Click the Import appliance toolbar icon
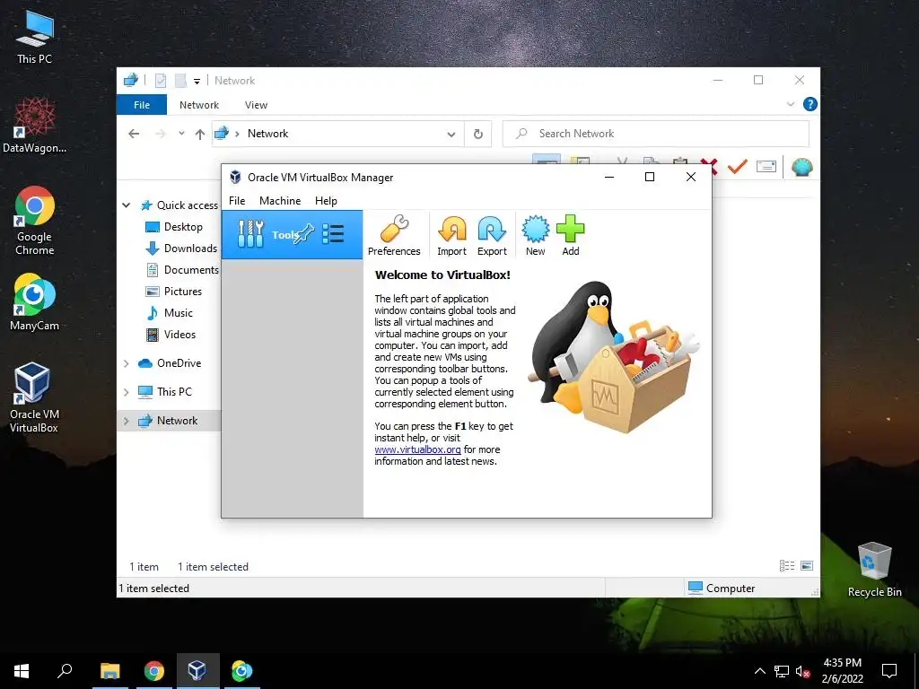 [x=451, y=236]
